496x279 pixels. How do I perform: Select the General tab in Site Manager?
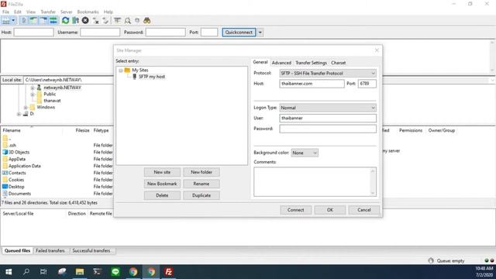[x=260, y=62]
